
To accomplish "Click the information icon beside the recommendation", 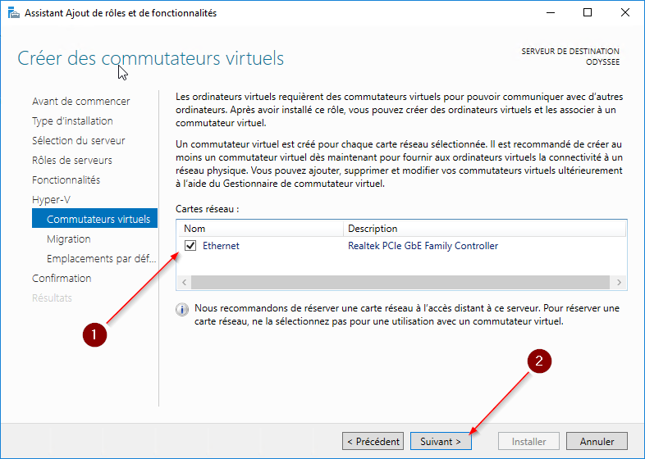I will [x=183, y=309].
